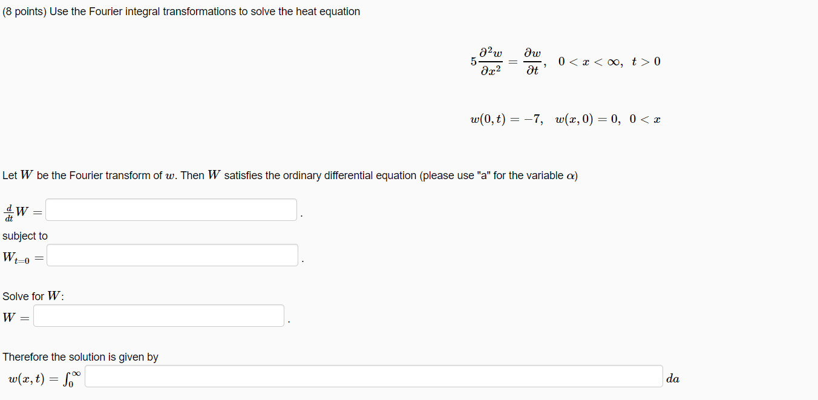Click 'Therefore the solution is given by' text
The width and height of the screenshot is (818, 400).
(82, 357)
